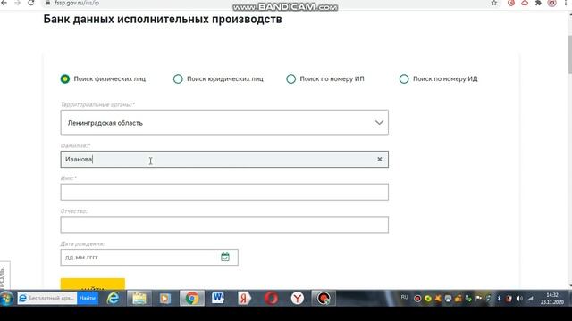Focus the empty Имя input field

(224, 192)
